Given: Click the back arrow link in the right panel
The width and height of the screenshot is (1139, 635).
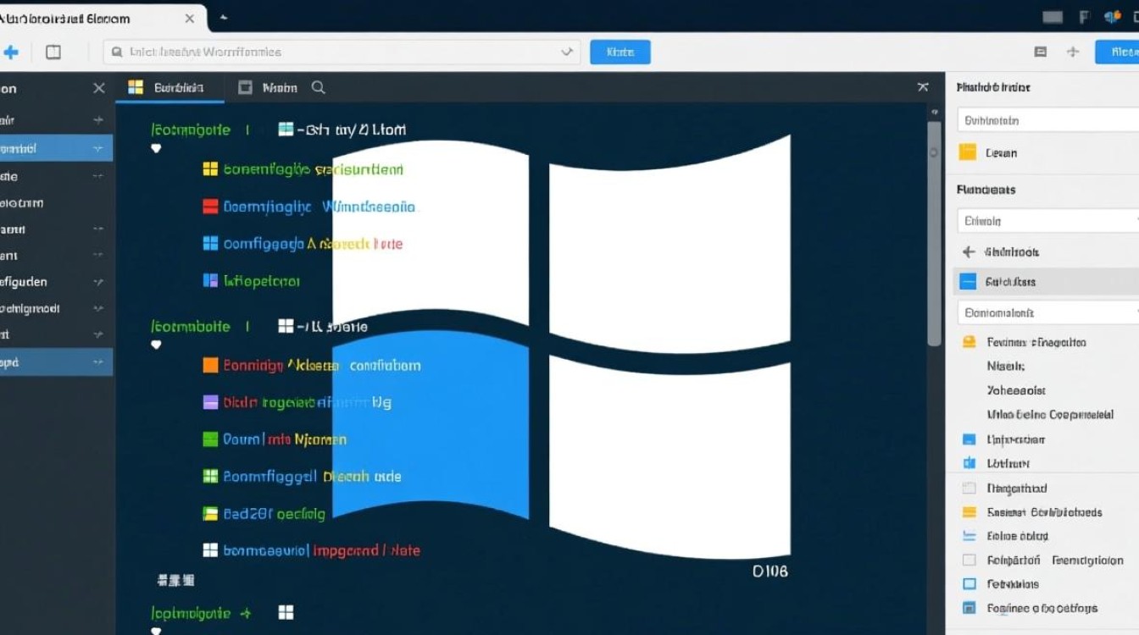Looking at the screenshot, I should pos(968,251).
